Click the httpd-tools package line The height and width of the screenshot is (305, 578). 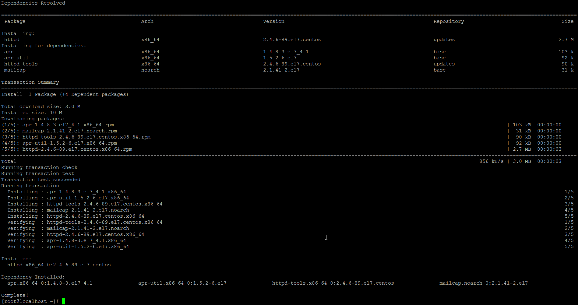coord(21,64)
